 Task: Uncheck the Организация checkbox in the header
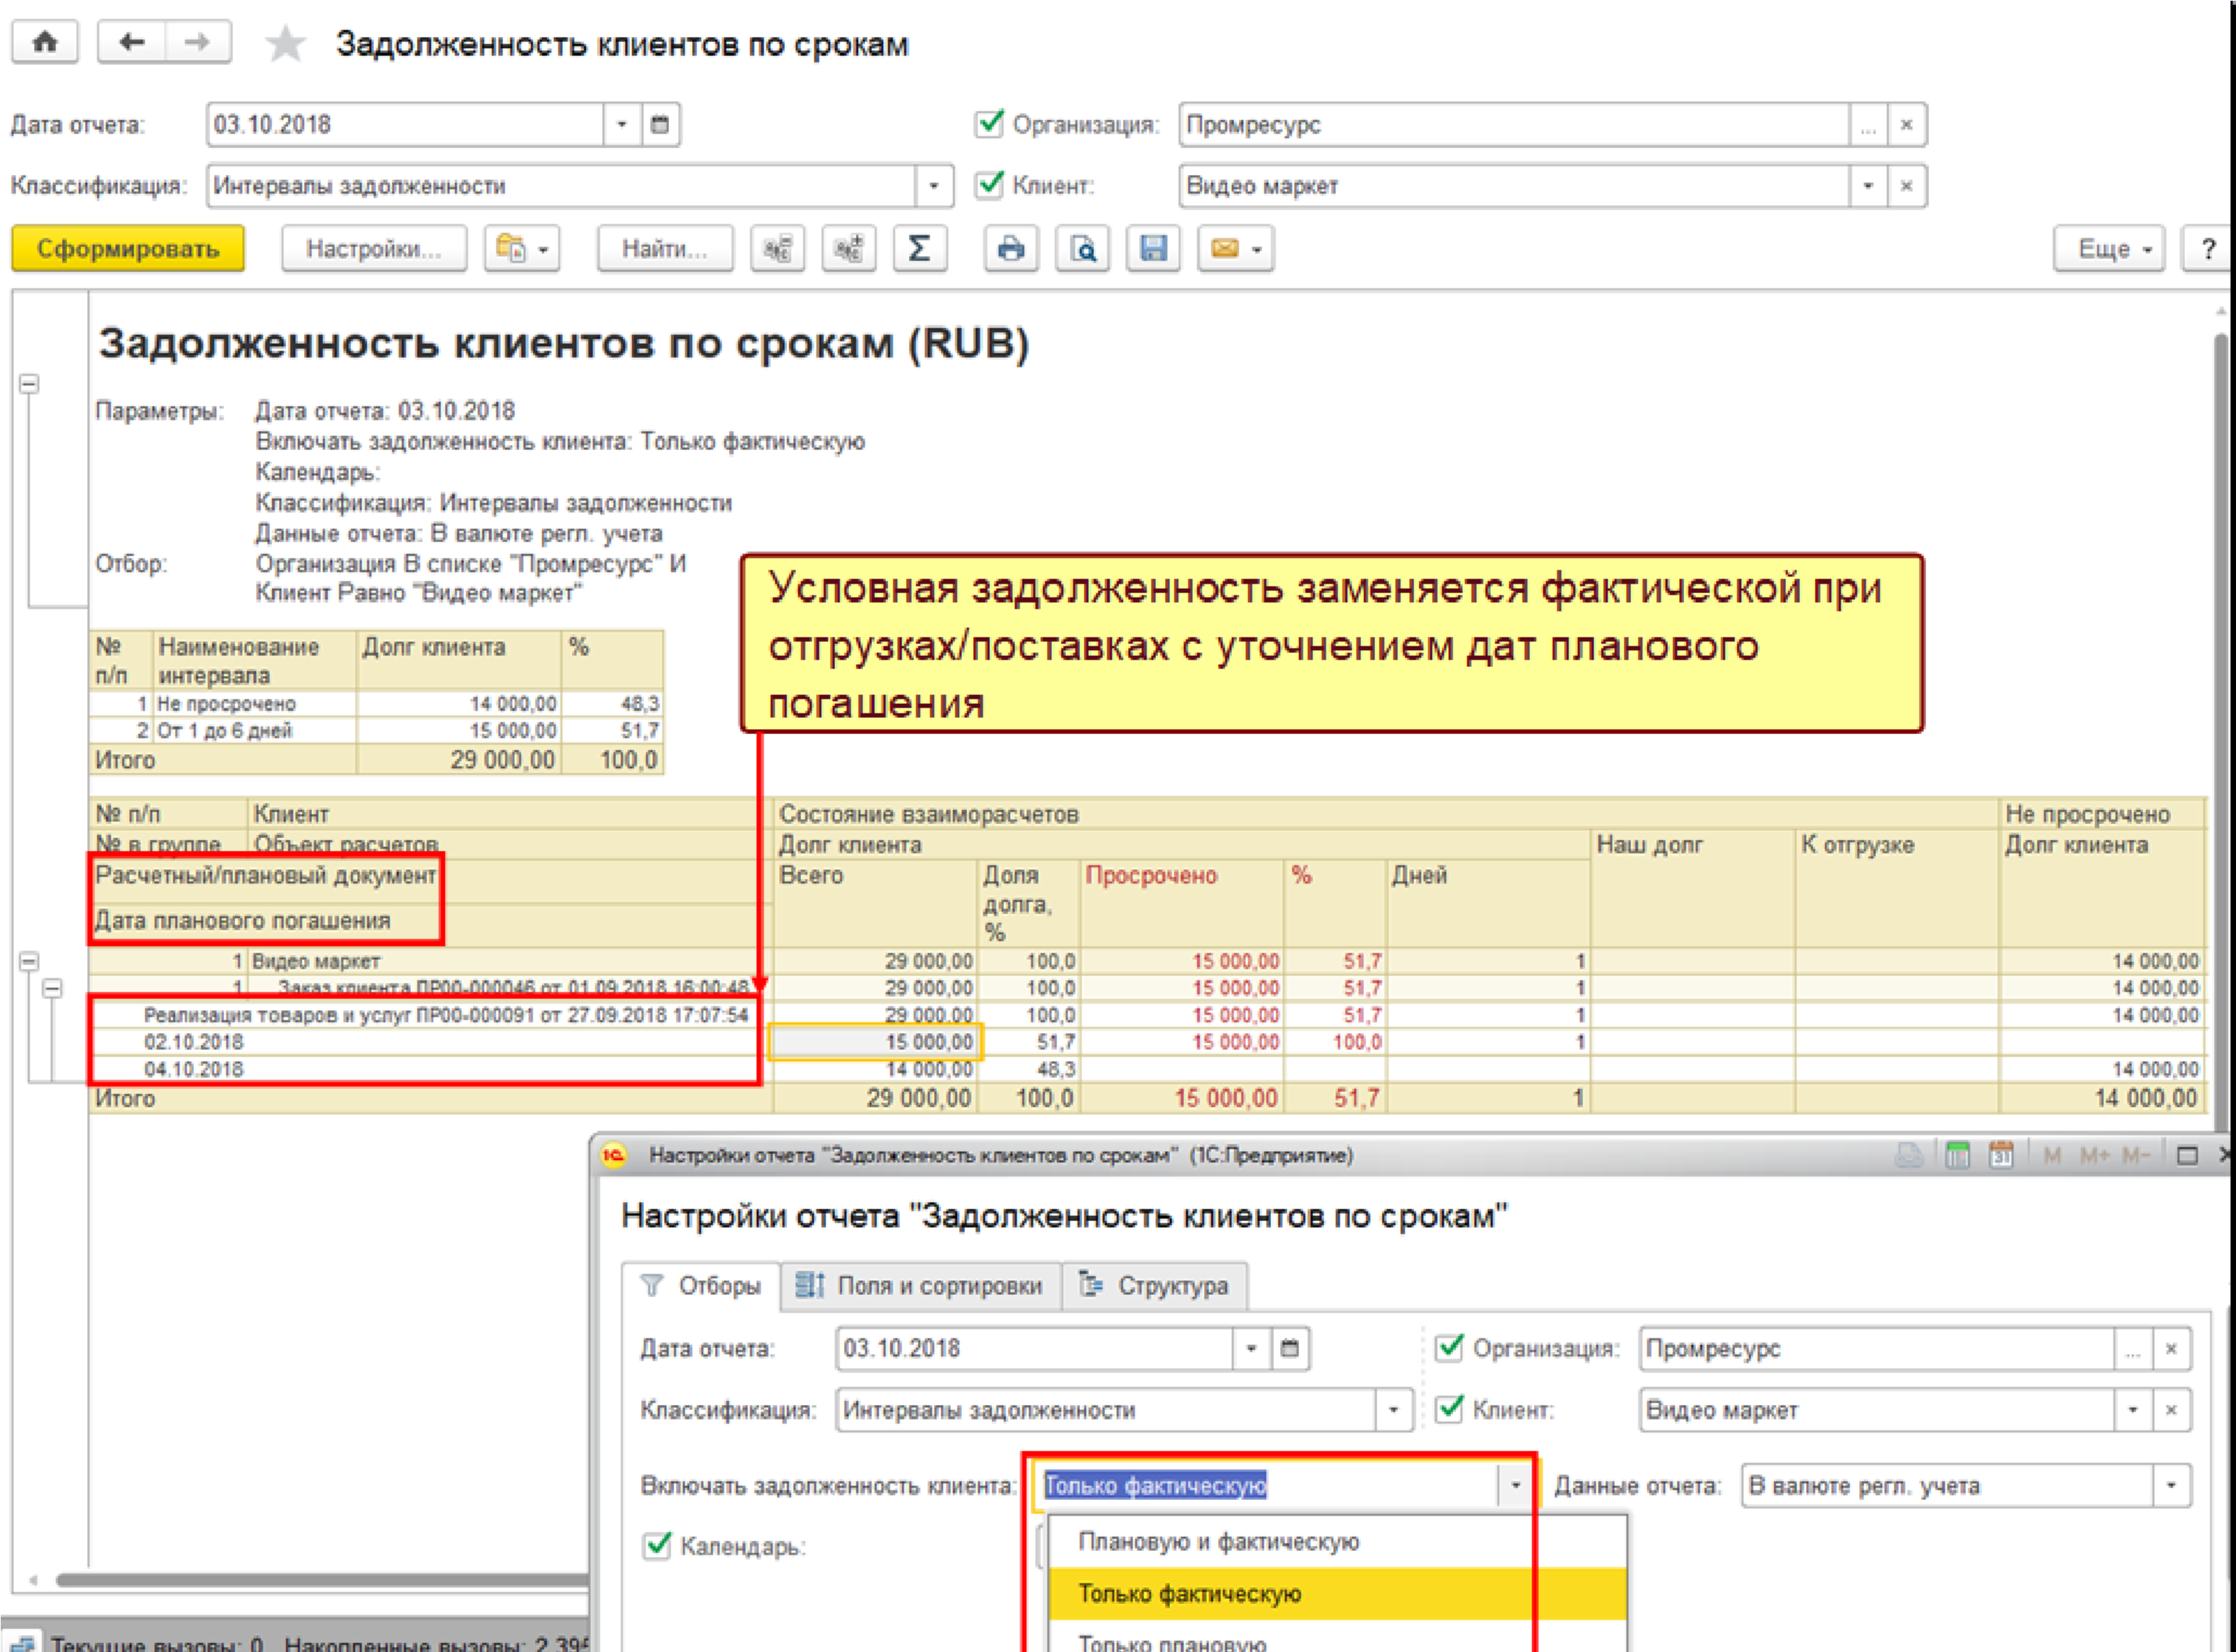tap(989, 124)
